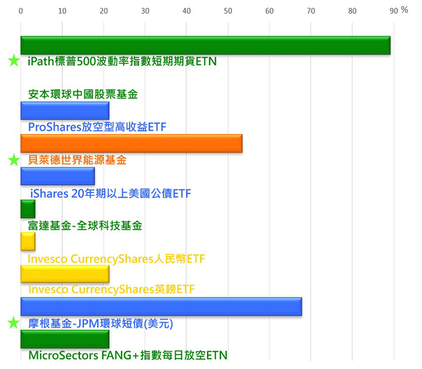Screen dimensions: 422x369
Task: Select the 富達基金-全球科技基金 label
Action: tap(85, 225)
